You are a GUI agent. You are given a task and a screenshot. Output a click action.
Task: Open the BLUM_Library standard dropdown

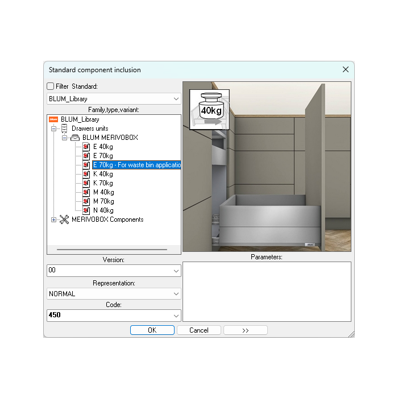(x=114, y=99)
